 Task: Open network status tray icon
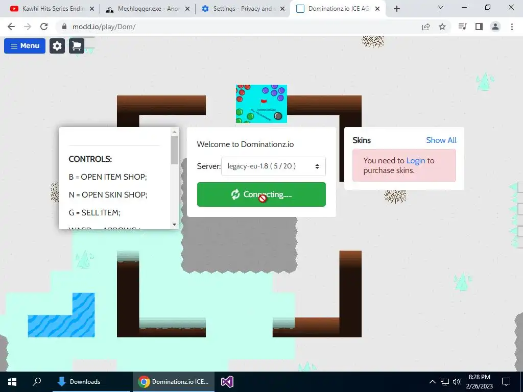445,382
